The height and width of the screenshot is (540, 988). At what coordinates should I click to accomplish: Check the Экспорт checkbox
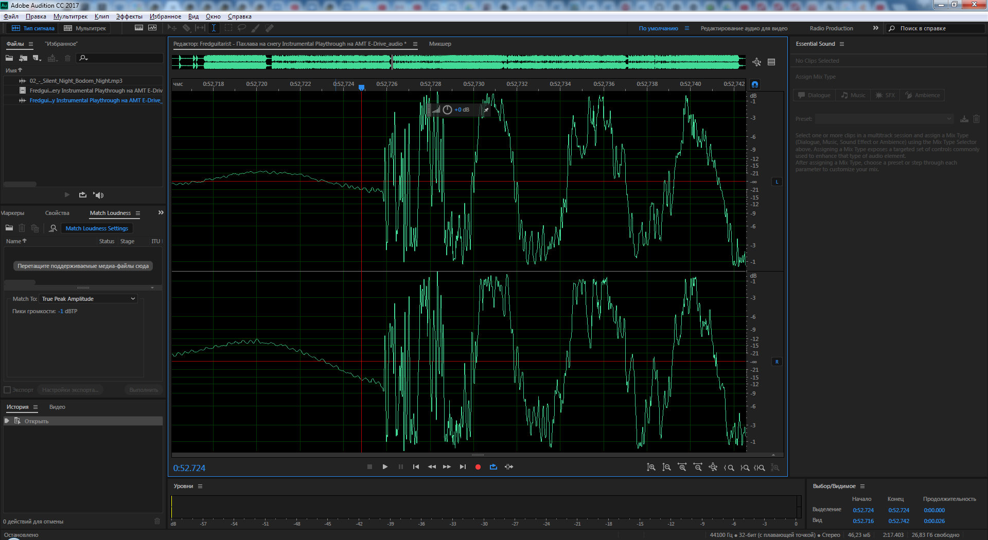click(x=7, y=390)
